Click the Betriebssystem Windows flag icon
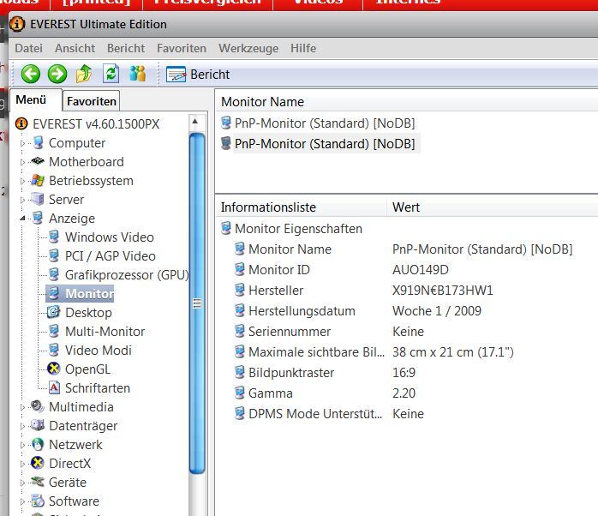Screen dimensions: 598x516 (x=38, y=180)
